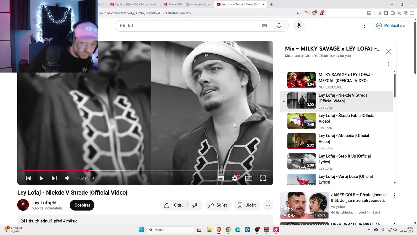Screen dimensions: 417x235
Task: Start voice search with microphone
Action: (299, 26)
